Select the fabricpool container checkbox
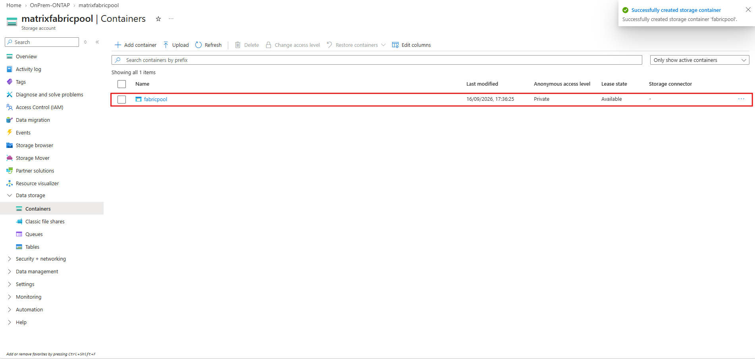 click(x=122, y=100)
